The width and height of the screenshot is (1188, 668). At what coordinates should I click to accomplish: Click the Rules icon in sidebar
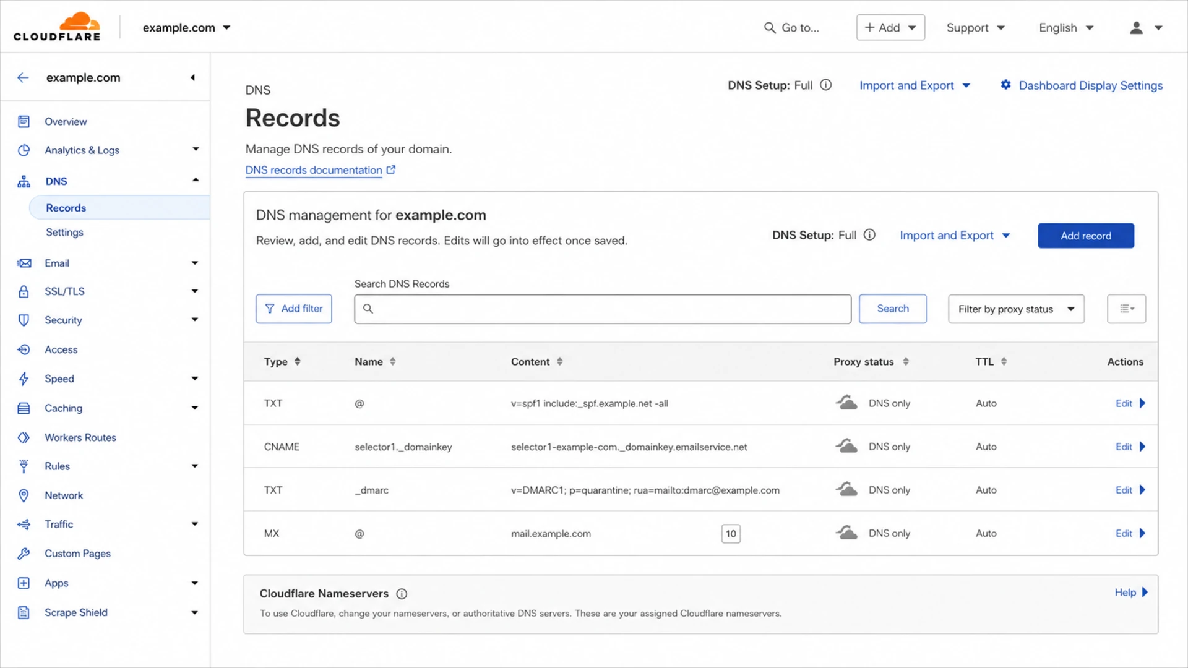pos(24,466)
